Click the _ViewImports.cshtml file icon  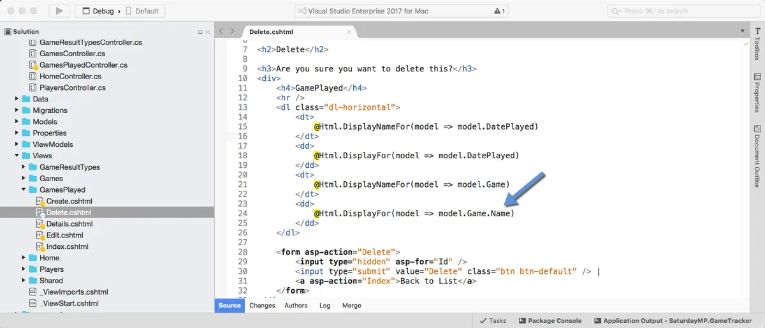coord(33,292)
